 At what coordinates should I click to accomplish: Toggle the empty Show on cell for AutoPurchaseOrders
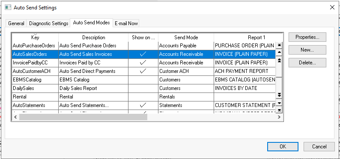tap(143, 46)
